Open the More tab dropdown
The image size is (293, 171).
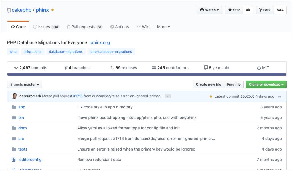pyautogui.click(x=163, y=27)
